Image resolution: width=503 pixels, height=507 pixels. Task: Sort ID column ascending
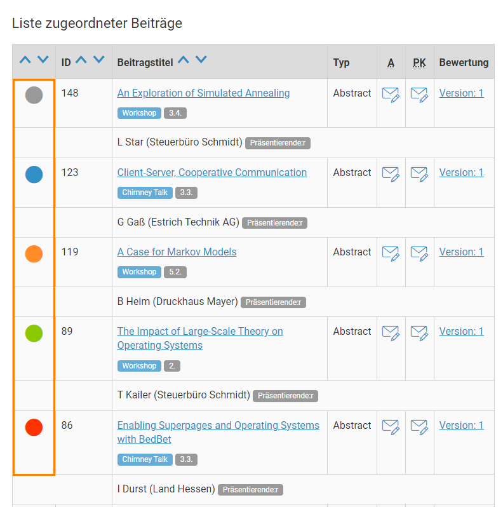click(81, 60)
